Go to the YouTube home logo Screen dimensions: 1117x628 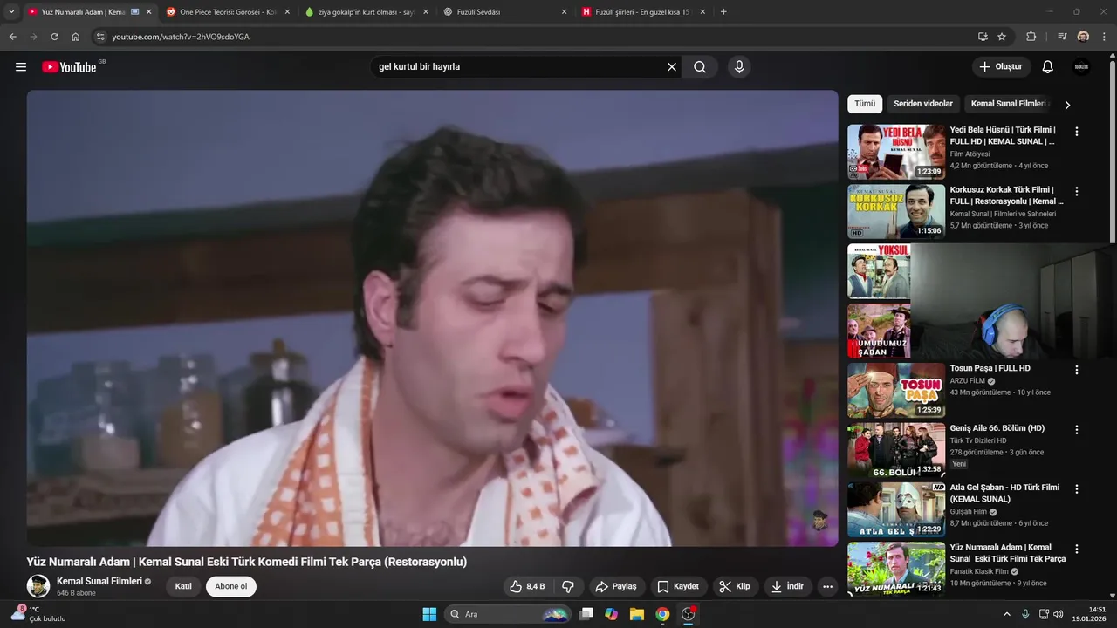(69, 67)
